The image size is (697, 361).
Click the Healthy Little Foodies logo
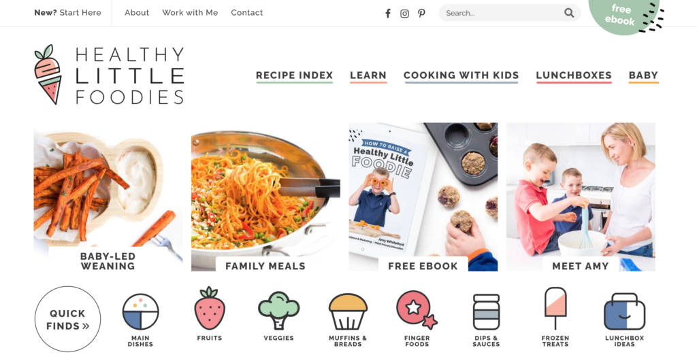(x=110, y=75)
